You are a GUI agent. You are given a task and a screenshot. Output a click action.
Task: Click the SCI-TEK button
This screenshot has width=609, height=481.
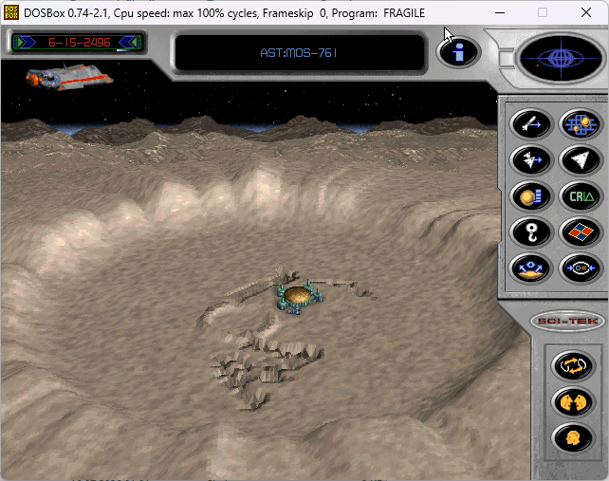567,322
